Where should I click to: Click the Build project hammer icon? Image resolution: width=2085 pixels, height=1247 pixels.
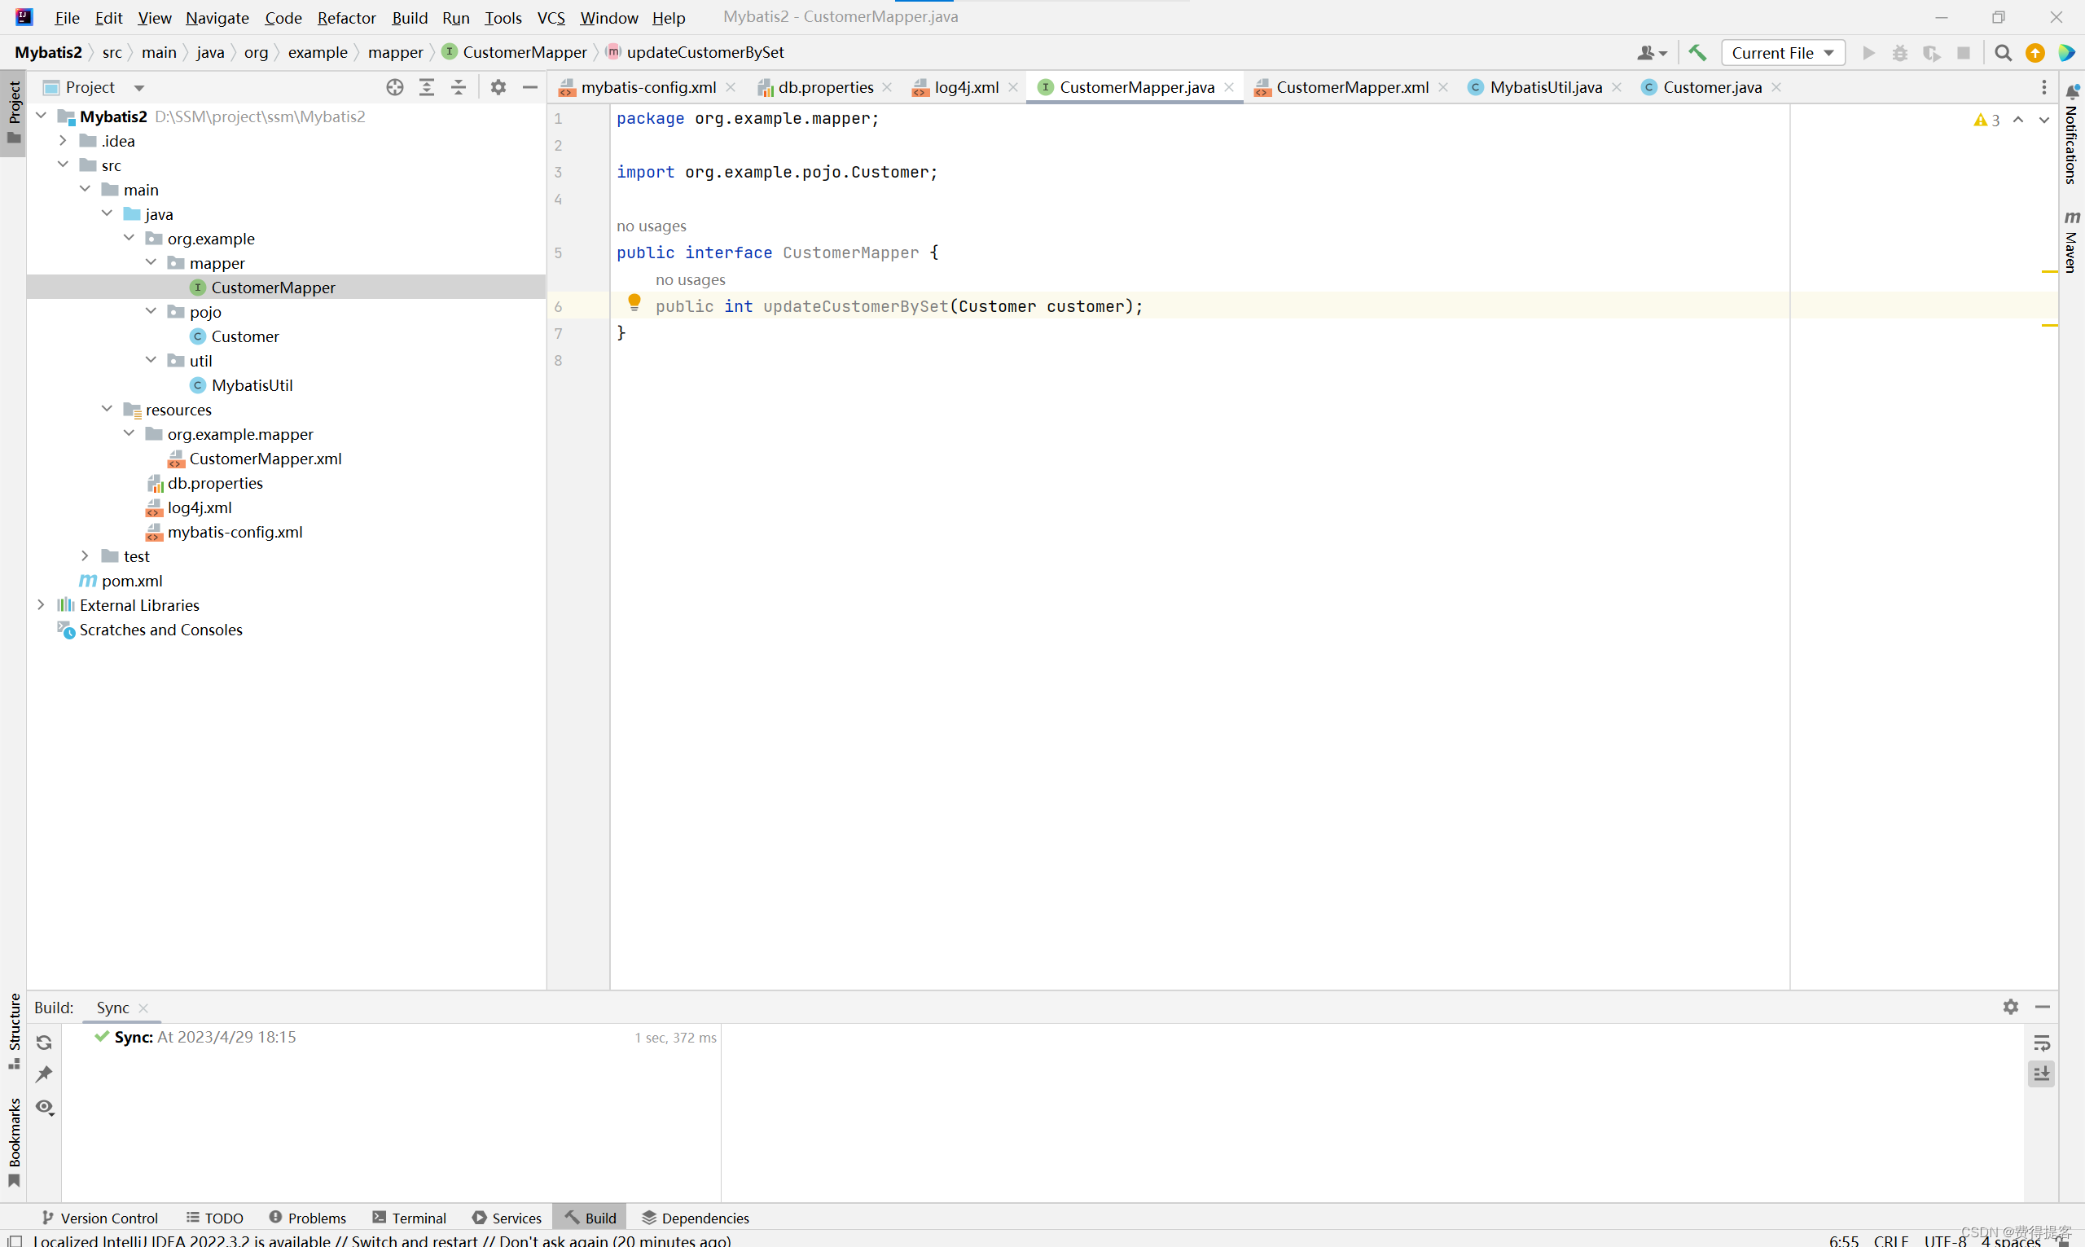tap(1697, 53)
